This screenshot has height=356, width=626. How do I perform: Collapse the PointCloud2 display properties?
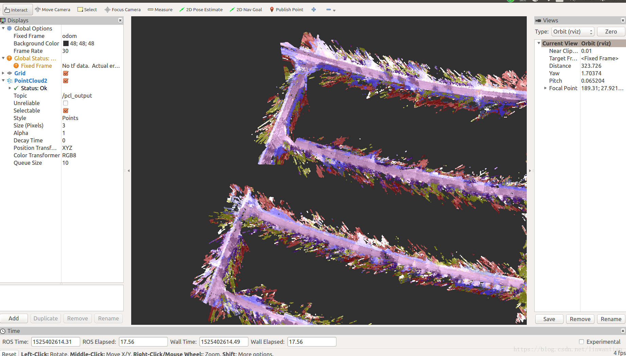(x=3, y=80)
